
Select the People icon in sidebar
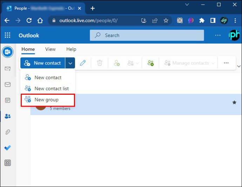coord(8,116)
